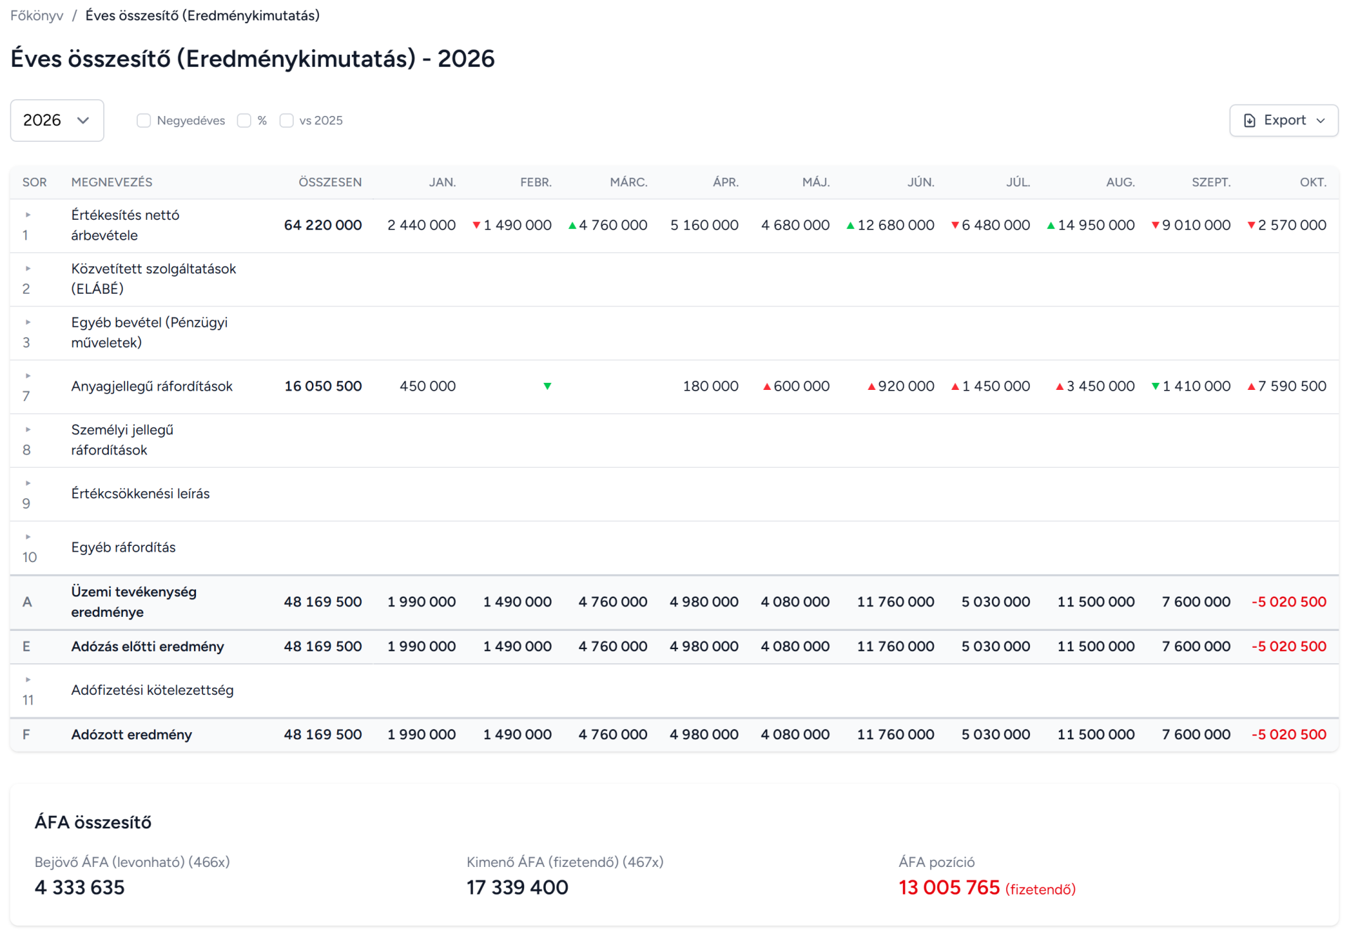Open the 2026 year dropdown
Viewport: 1349px width, 952px height.
coord(57,121)
